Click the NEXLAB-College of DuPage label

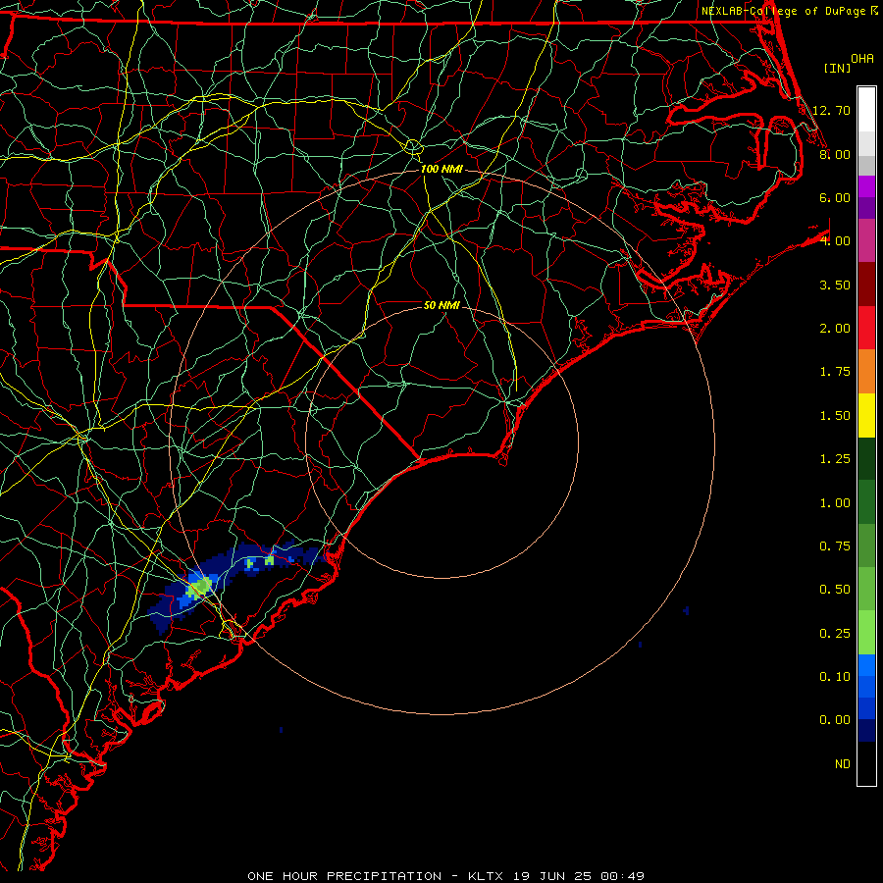783,11
